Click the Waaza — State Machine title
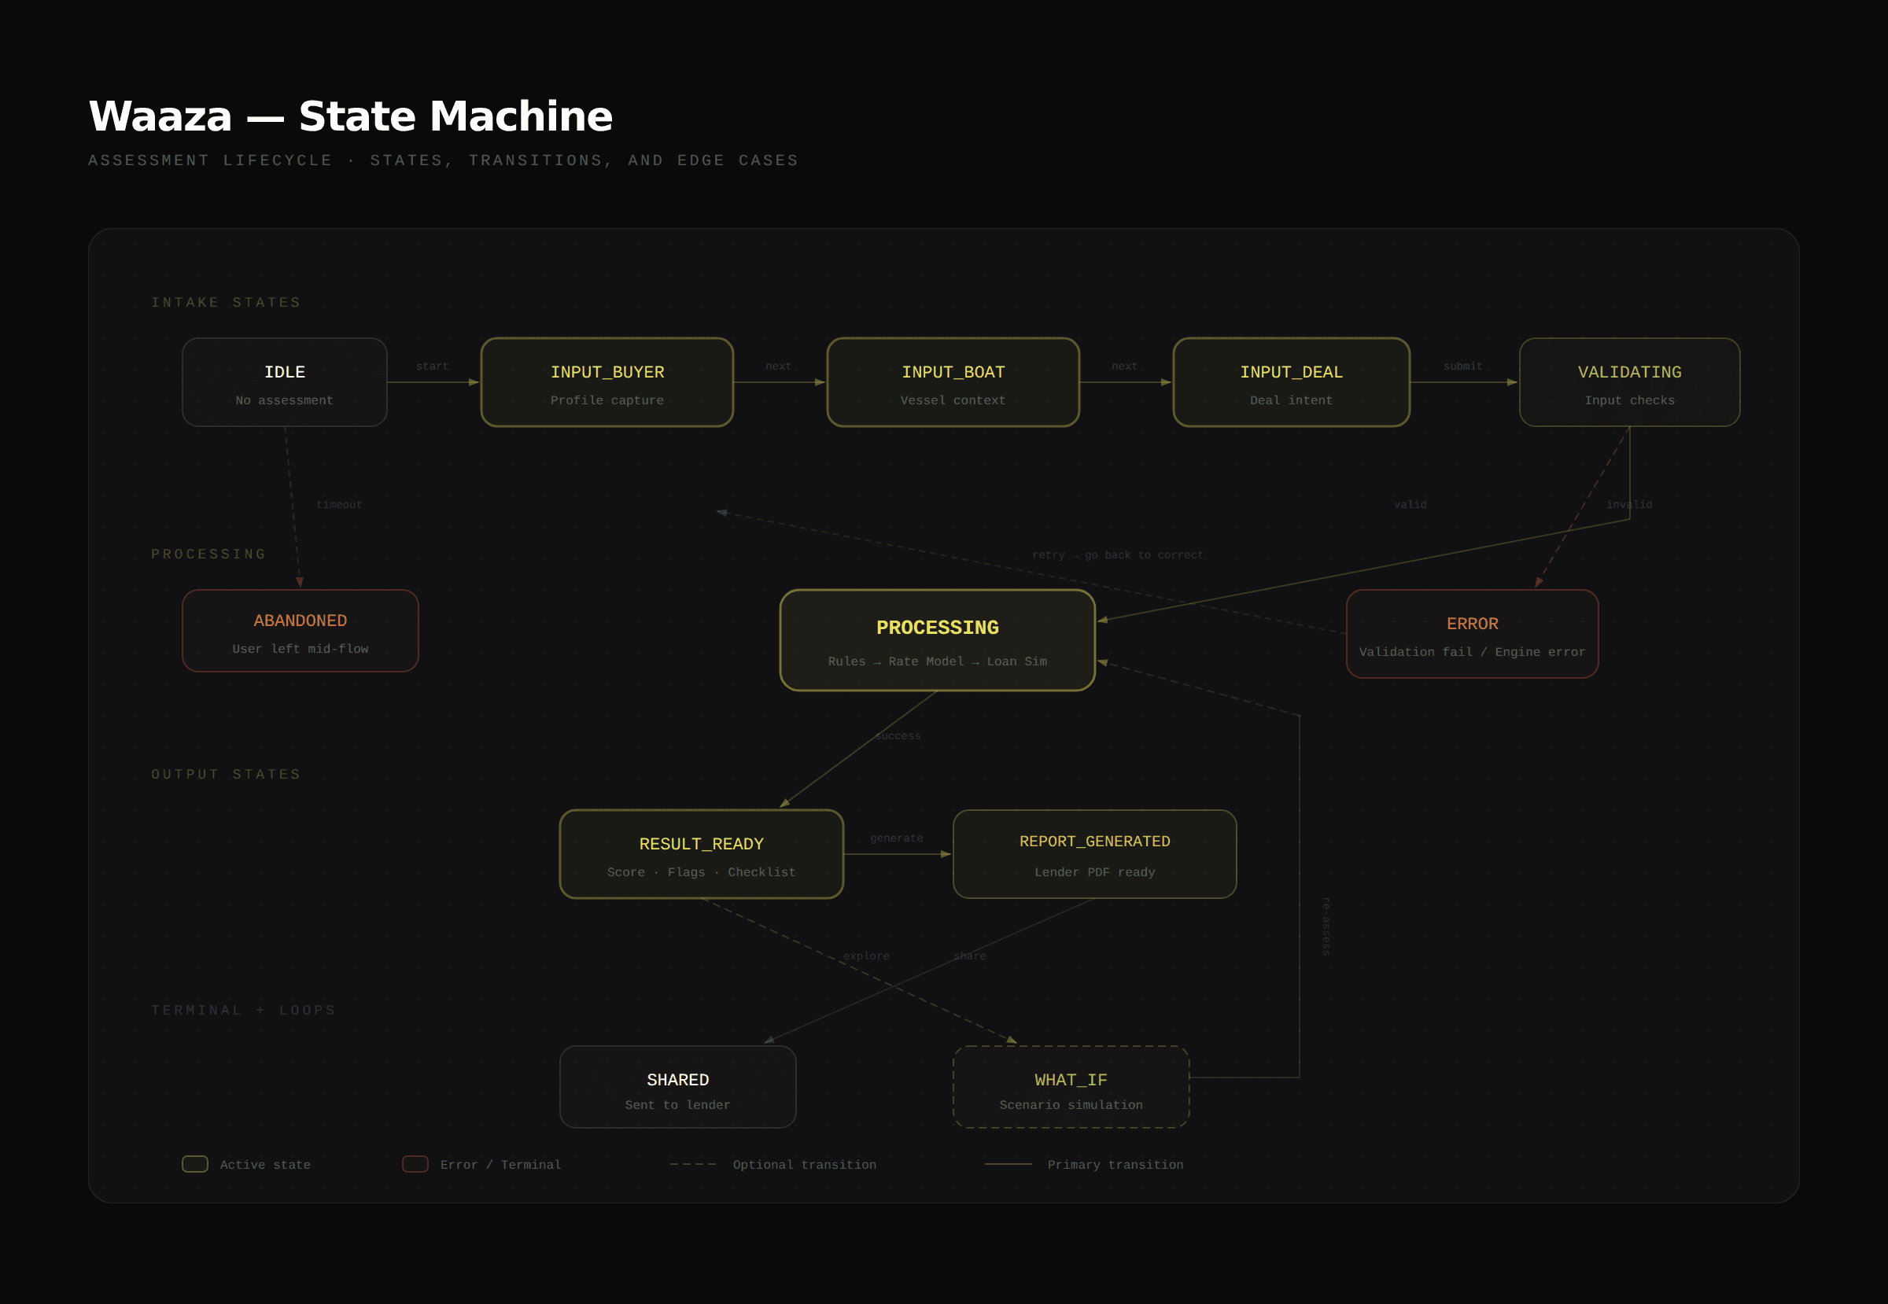The image size is (1888, 1304). tap(351, 116)
